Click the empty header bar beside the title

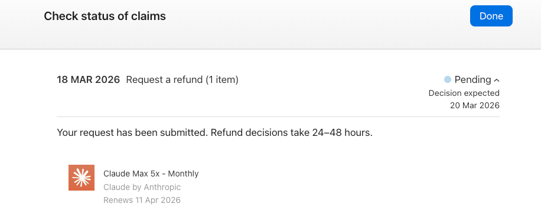click(x=317, y=16)
